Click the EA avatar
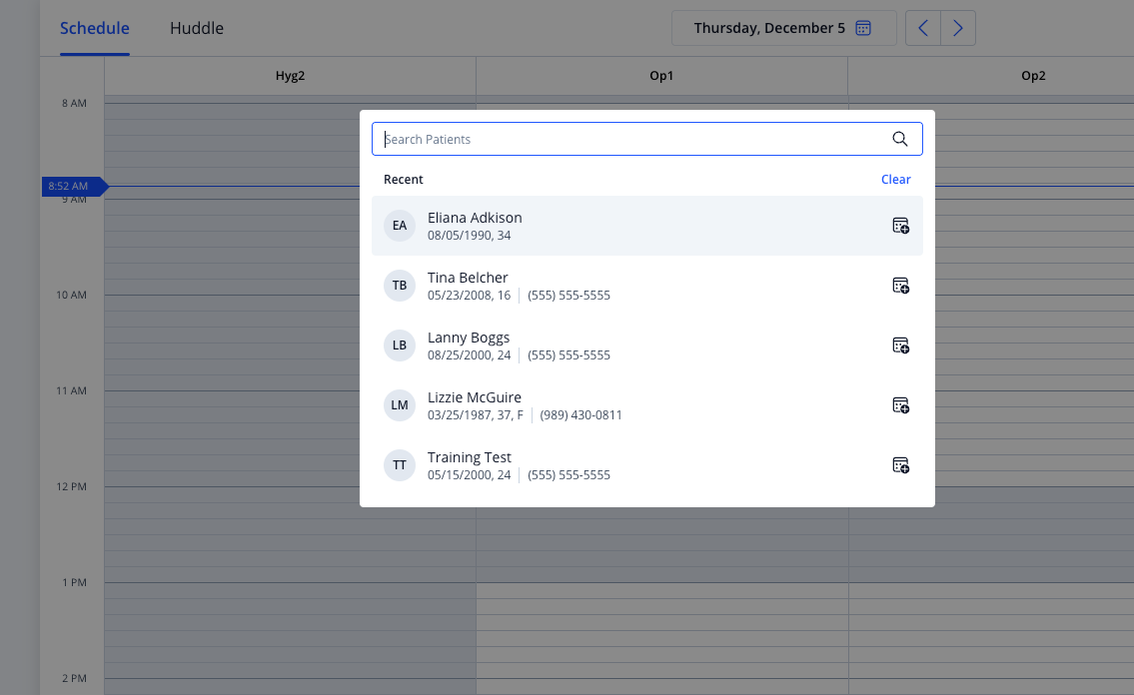 click(400, 226)
